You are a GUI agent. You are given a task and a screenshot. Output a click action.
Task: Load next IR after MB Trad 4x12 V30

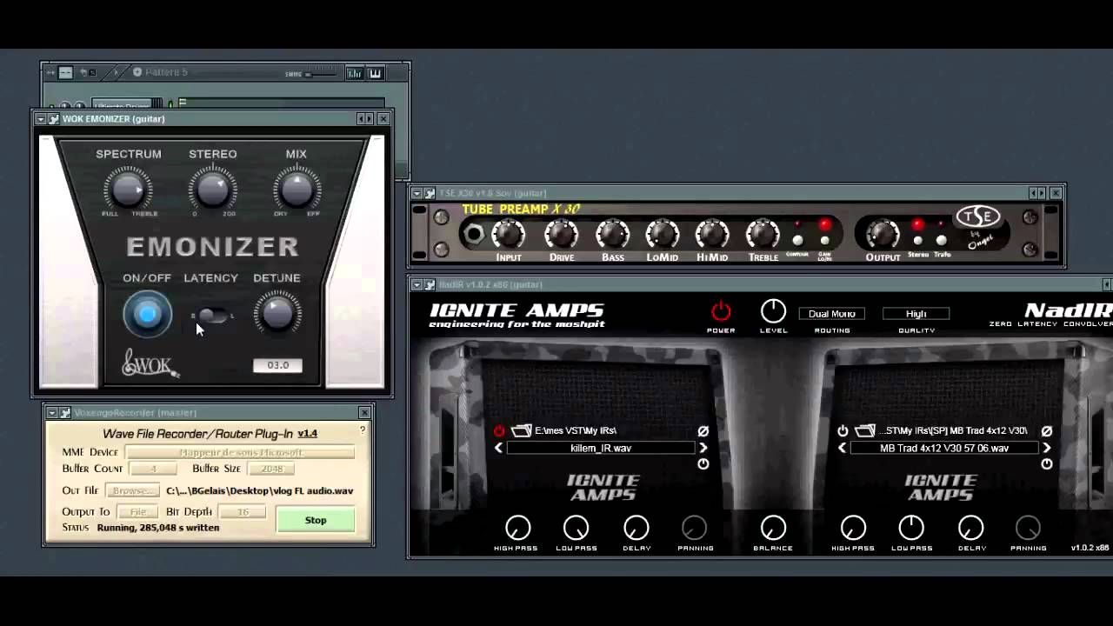[x=1046, y=448]
